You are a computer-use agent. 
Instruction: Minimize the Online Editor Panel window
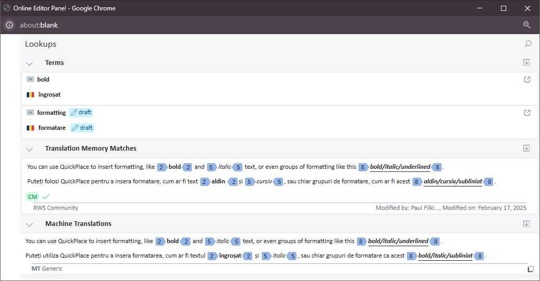pos(479,8)
